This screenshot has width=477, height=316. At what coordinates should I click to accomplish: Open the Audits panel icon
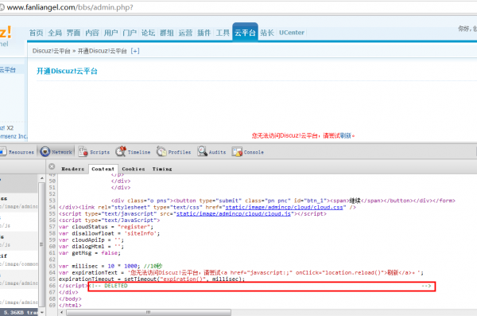(x=202, y=151)
